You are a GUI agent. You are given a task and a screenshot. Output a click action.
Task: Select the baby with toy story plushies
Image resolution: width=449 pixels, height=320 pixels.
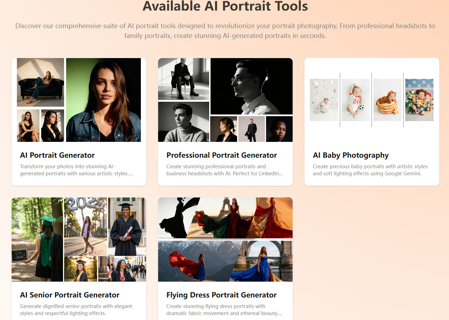point(419,100)
